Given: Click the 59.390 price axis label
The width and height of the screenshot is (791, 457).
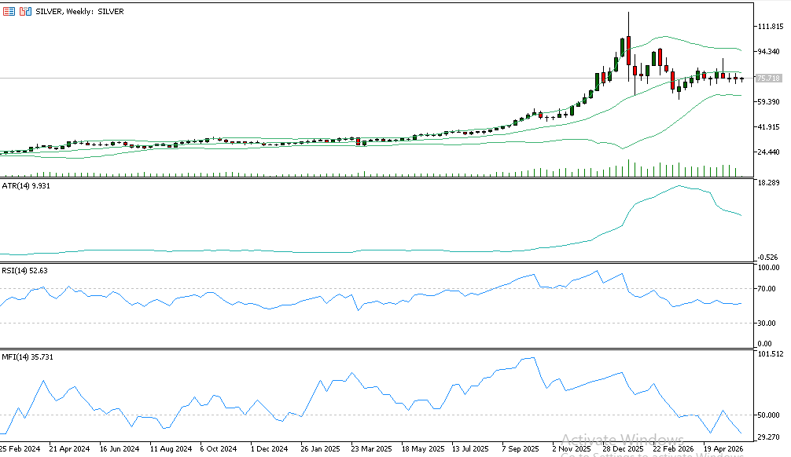Looking at the screenshot, I should 771,102.
